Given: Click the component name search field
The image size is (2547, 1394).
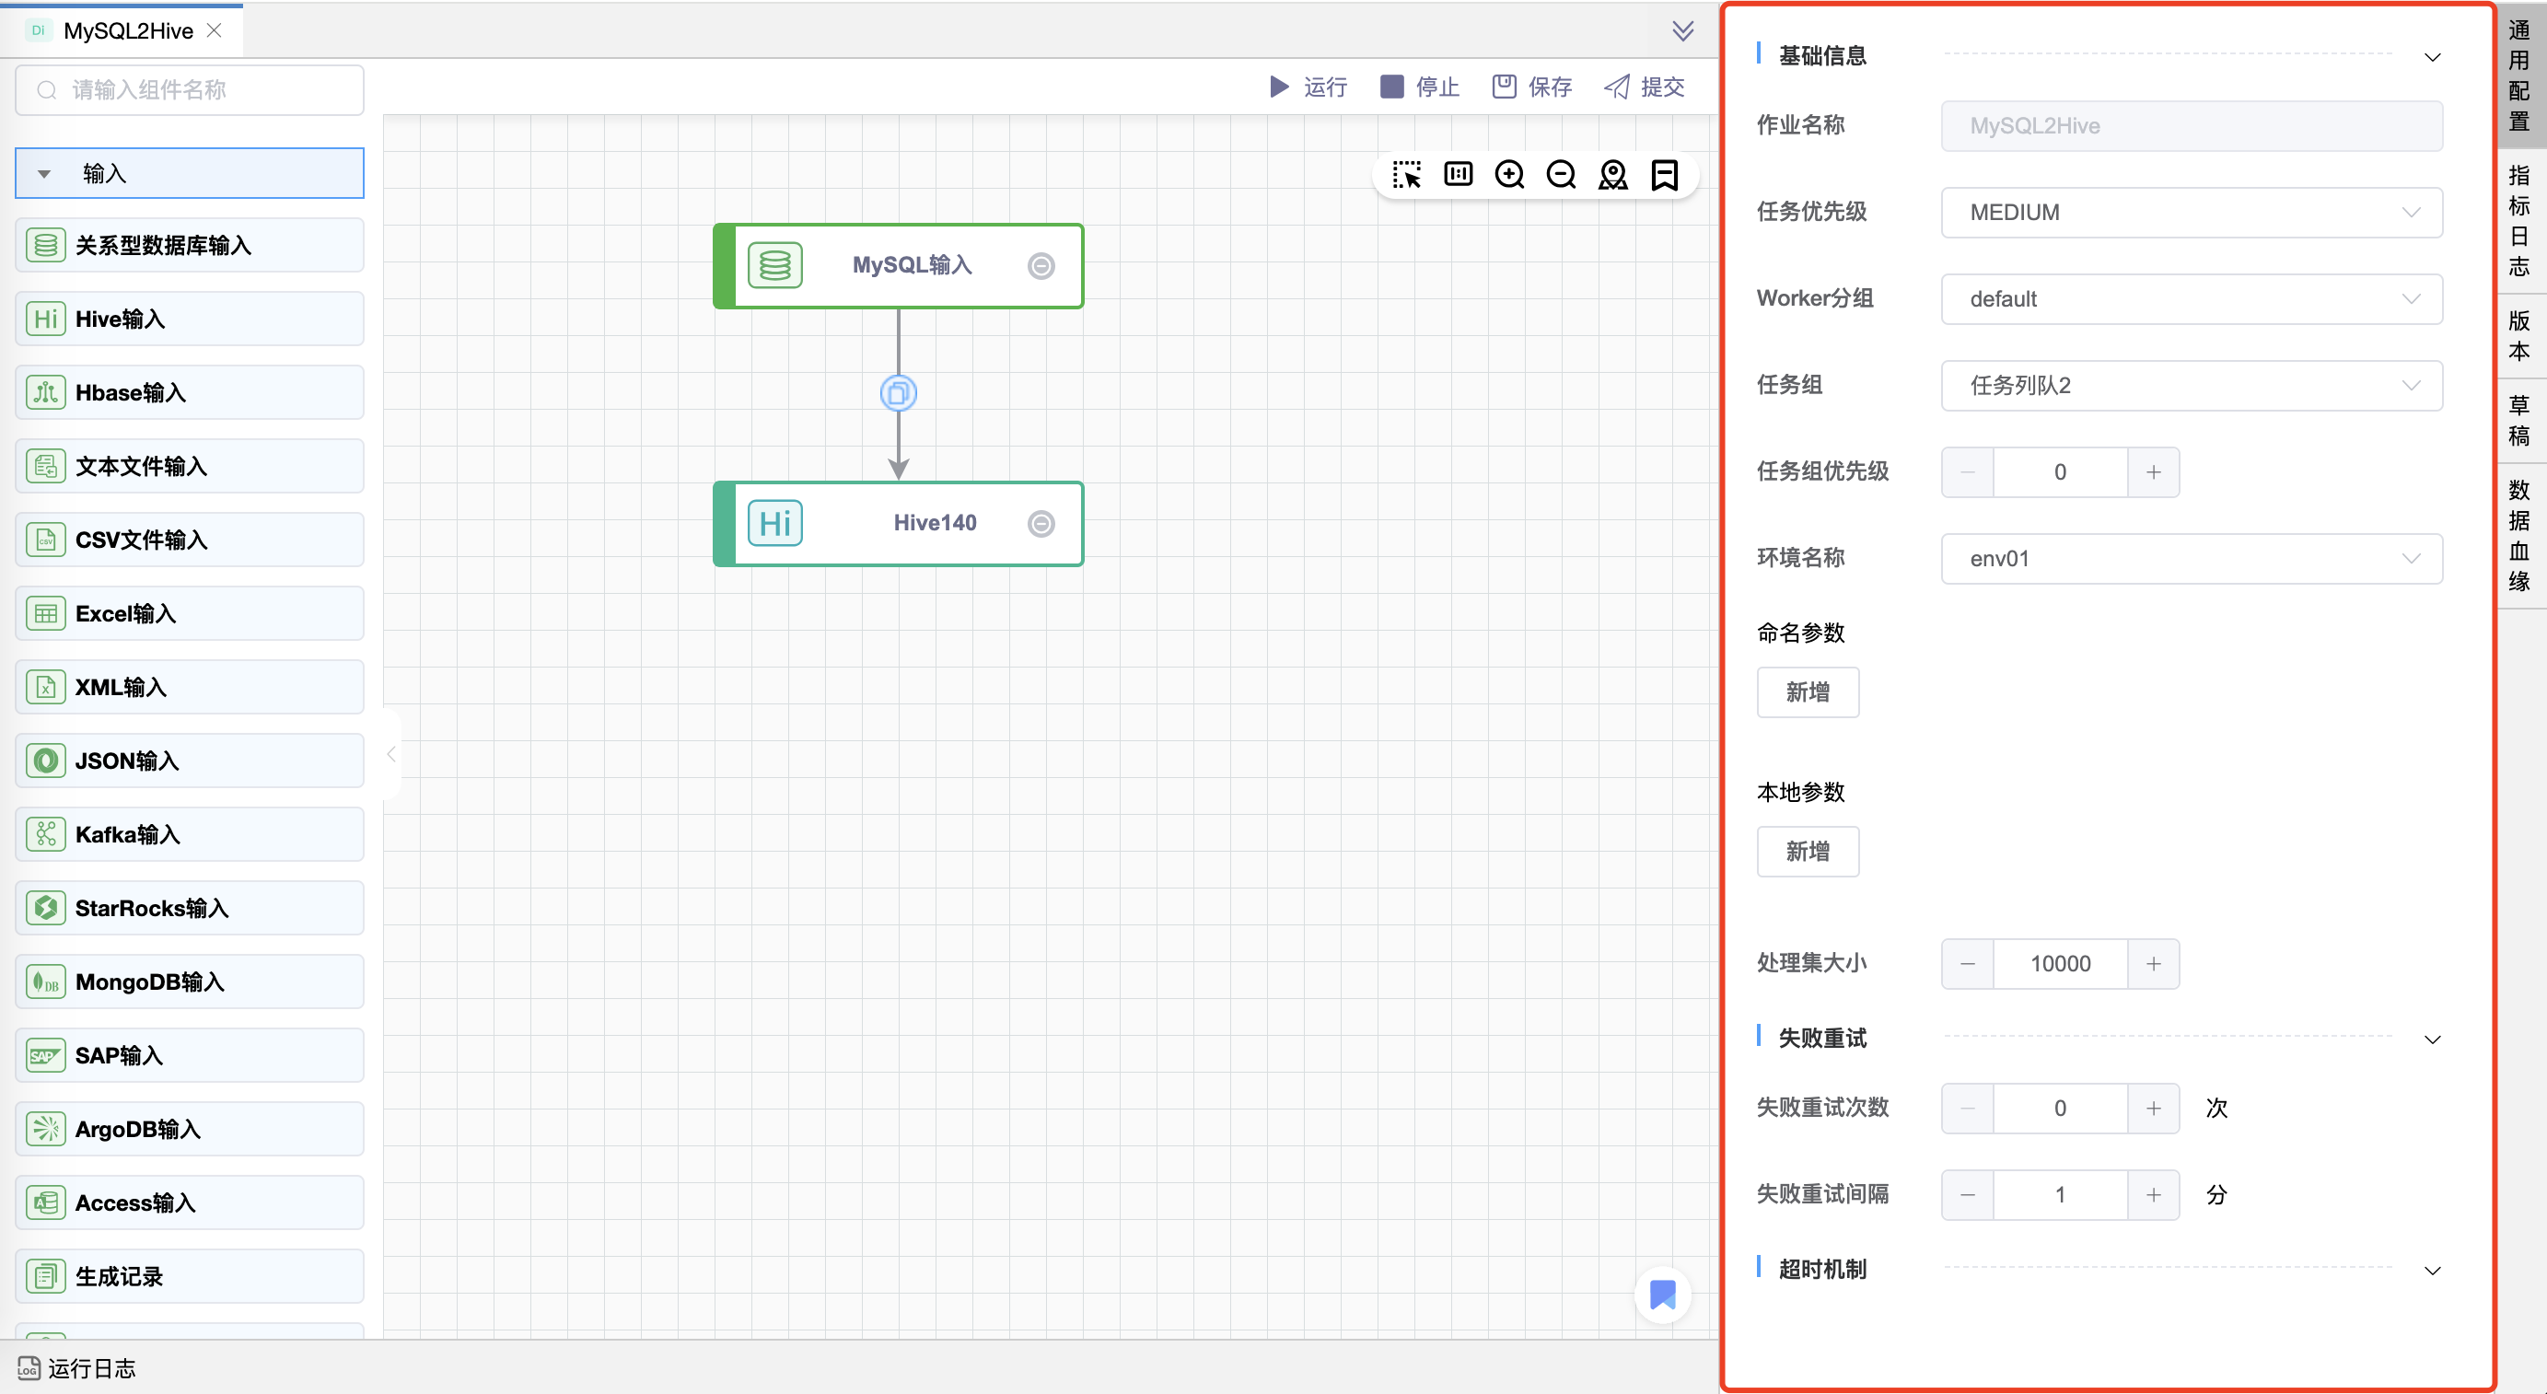Looking at the screenshot, I should point(190,90).
